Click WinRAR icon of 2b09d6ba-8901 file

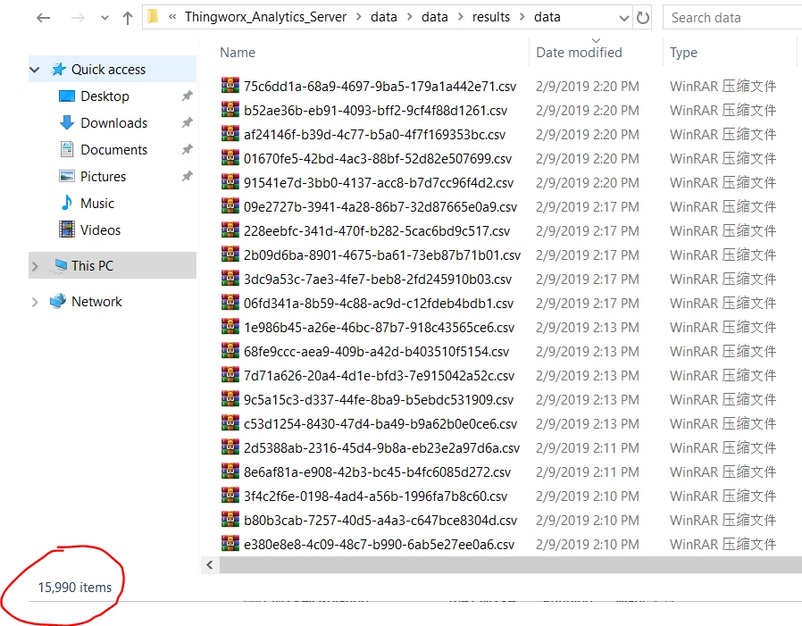click(x=230, y=254)
